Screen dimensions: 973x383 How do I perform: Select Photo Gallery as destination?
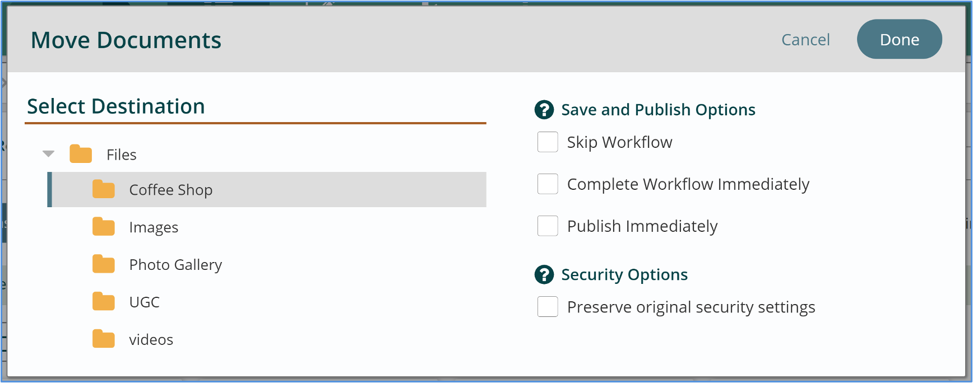175,265
